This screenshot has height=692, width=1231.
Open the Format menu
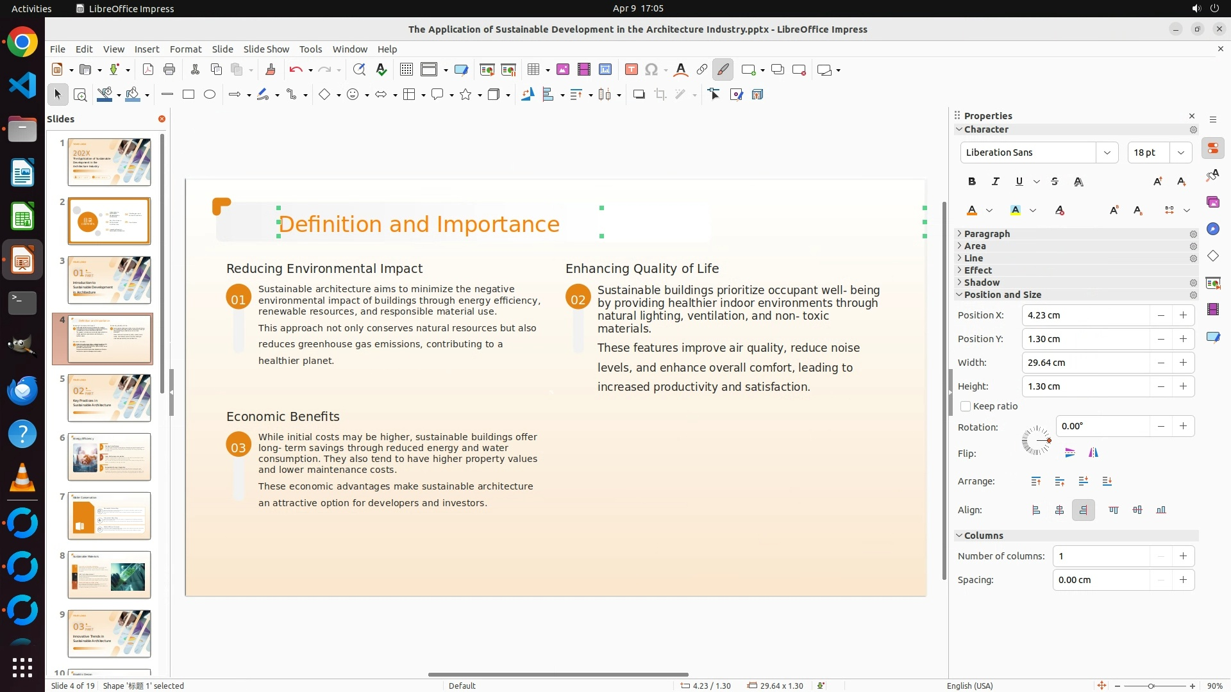click(185, 49)
